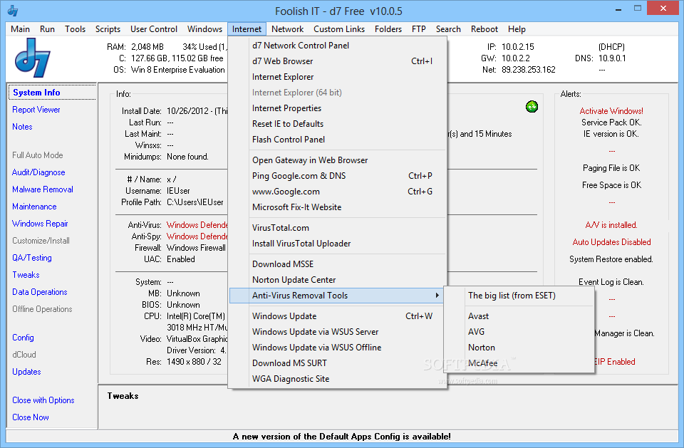The width and height of the screenshot is (684, 448).
Task: Click the A/V is installed alert
Action: click(x=611, y=225)
